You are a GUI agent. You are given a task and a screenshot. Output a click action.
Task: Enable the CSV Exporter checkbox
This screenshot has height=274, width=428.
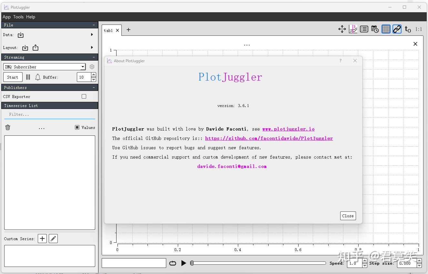(x=84, y=96)
